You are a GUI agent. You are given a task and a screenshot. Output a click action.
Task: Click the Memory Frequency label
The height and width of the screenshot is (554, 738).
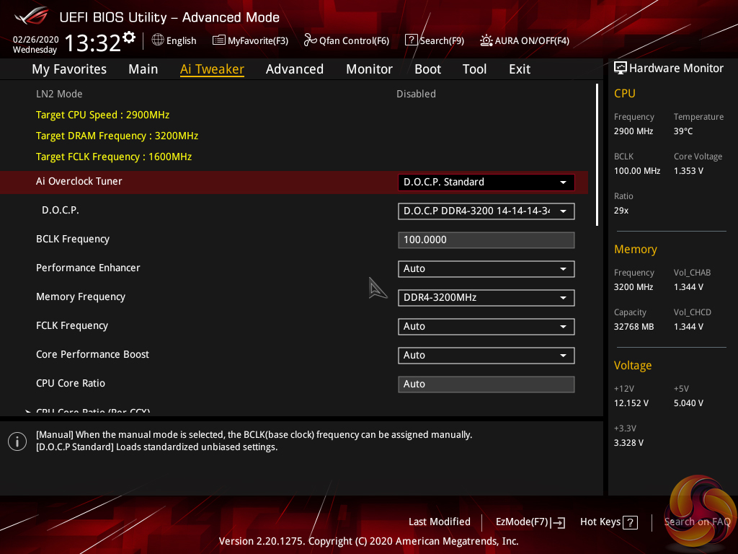click(x=81, y=296)
